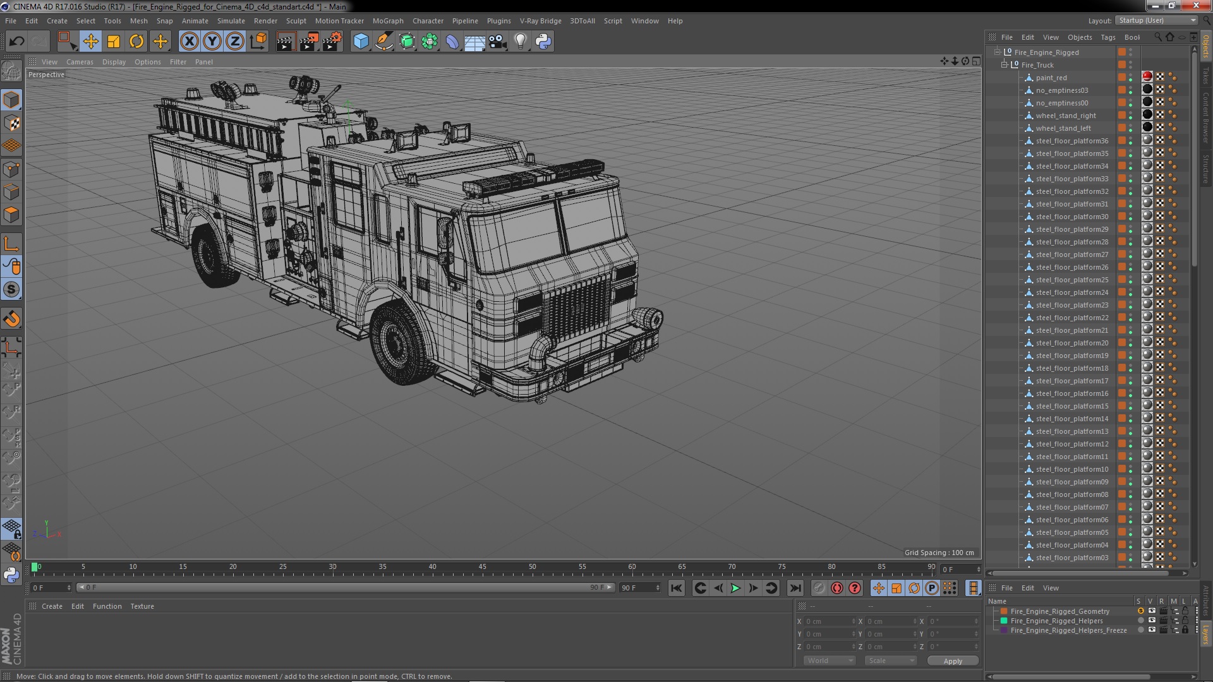
Task: Click the X position stepper arrows
Action: [854, 621]
